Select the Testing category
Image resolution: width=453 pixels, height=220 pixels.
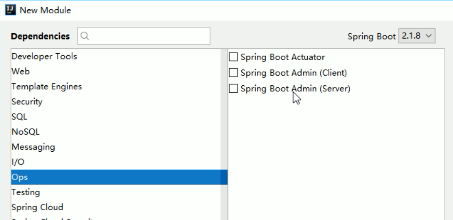coord(25,192)
